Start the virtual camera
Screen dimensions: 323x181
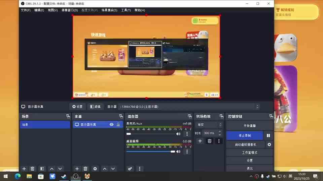246,145
